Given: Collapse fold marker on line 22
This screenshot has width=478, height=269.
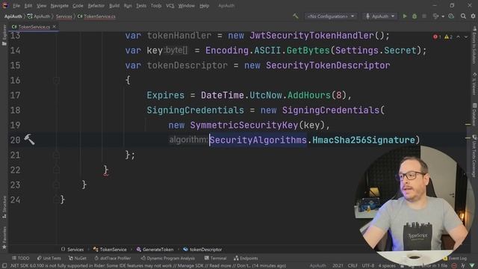Looking at the screenshot, I should click(56, 170).
